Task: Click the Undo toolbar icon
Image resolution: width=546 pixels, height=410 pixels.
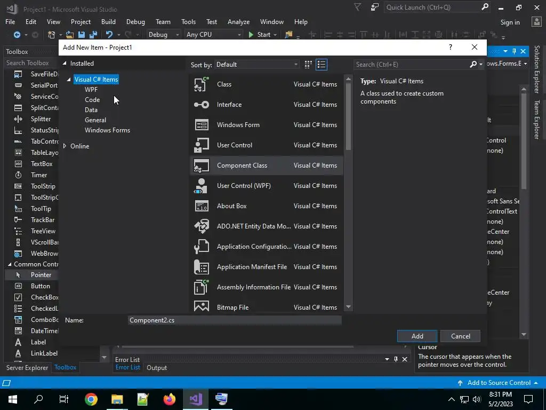Action: (x=109, y=35)
